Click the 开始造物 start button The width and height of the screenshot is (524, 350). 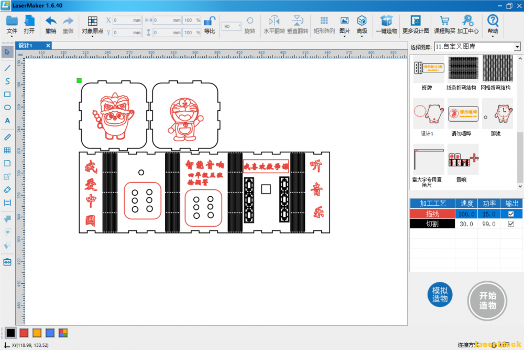[487, 301]
